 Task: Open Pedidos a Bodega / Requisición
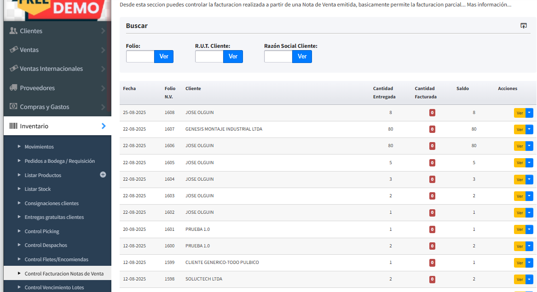[60, 161]
